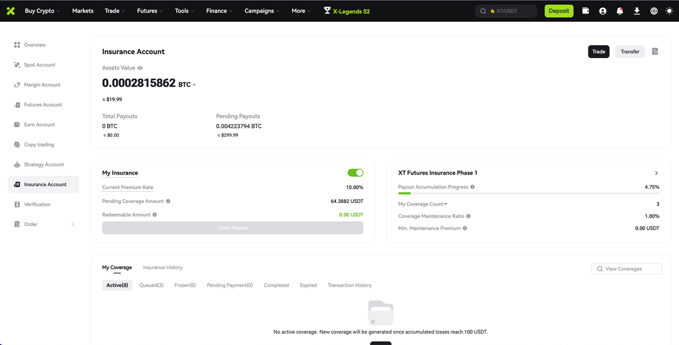Viewport: 679px width, 345px height.
Task: Click info icon beside Min. Maintenance Premium
Action: 465,228
